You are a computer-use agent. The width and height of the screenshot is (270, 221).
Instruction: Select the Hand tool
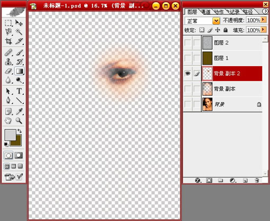8,121
